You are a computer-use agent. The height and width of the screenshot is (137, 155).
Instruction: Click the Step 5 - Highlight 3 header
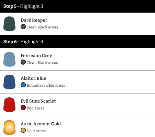point(77,6)
